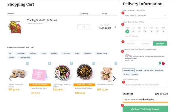Screen dimensions: 173x112
Task: Remove fruit basket with the trash icon
Action: point(115,27)
